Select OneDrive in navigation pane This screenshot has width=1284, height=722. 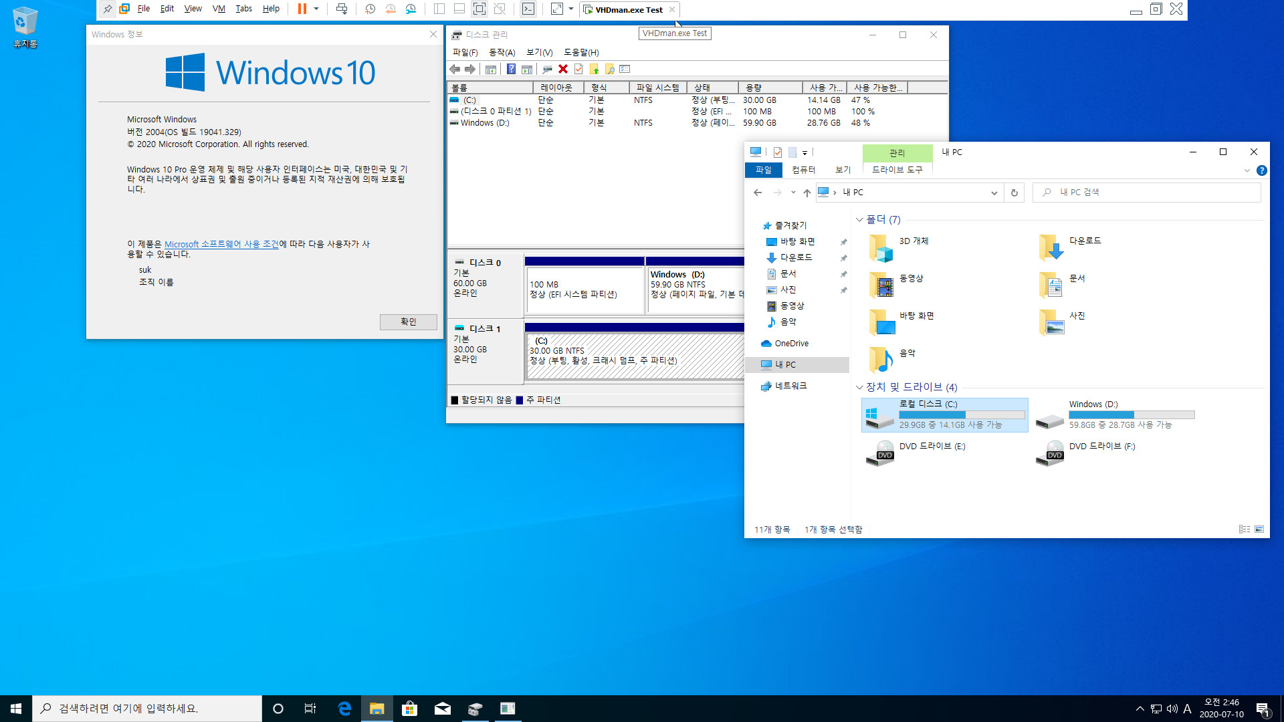tap(791, 344)
